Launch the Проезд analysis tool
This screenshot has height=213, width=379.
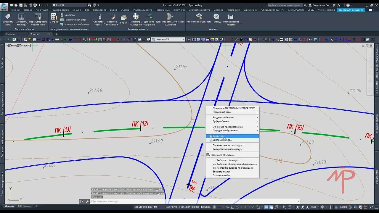[216, 18]
